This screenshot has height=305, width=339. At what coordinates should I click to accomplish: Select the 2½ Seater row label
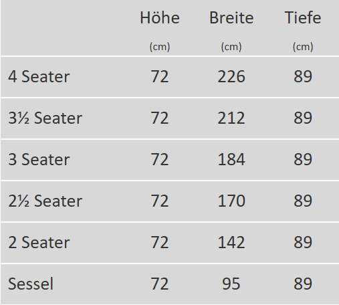click(x=45, y=201)
